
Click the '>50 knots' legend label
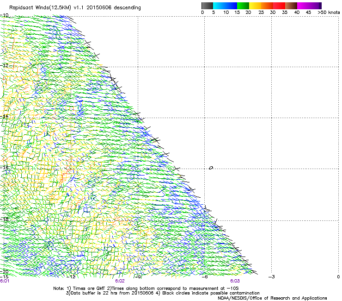pyautogui.click(x=329, y=13)
